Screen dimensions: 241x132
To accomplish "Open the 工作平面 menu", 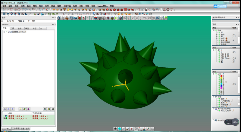I will click(67, 6).
